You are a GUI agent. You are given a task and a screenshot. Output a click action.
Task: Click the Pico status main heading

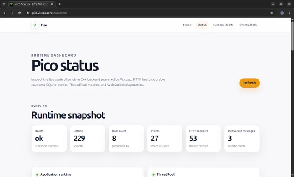[x=65, y=66]
